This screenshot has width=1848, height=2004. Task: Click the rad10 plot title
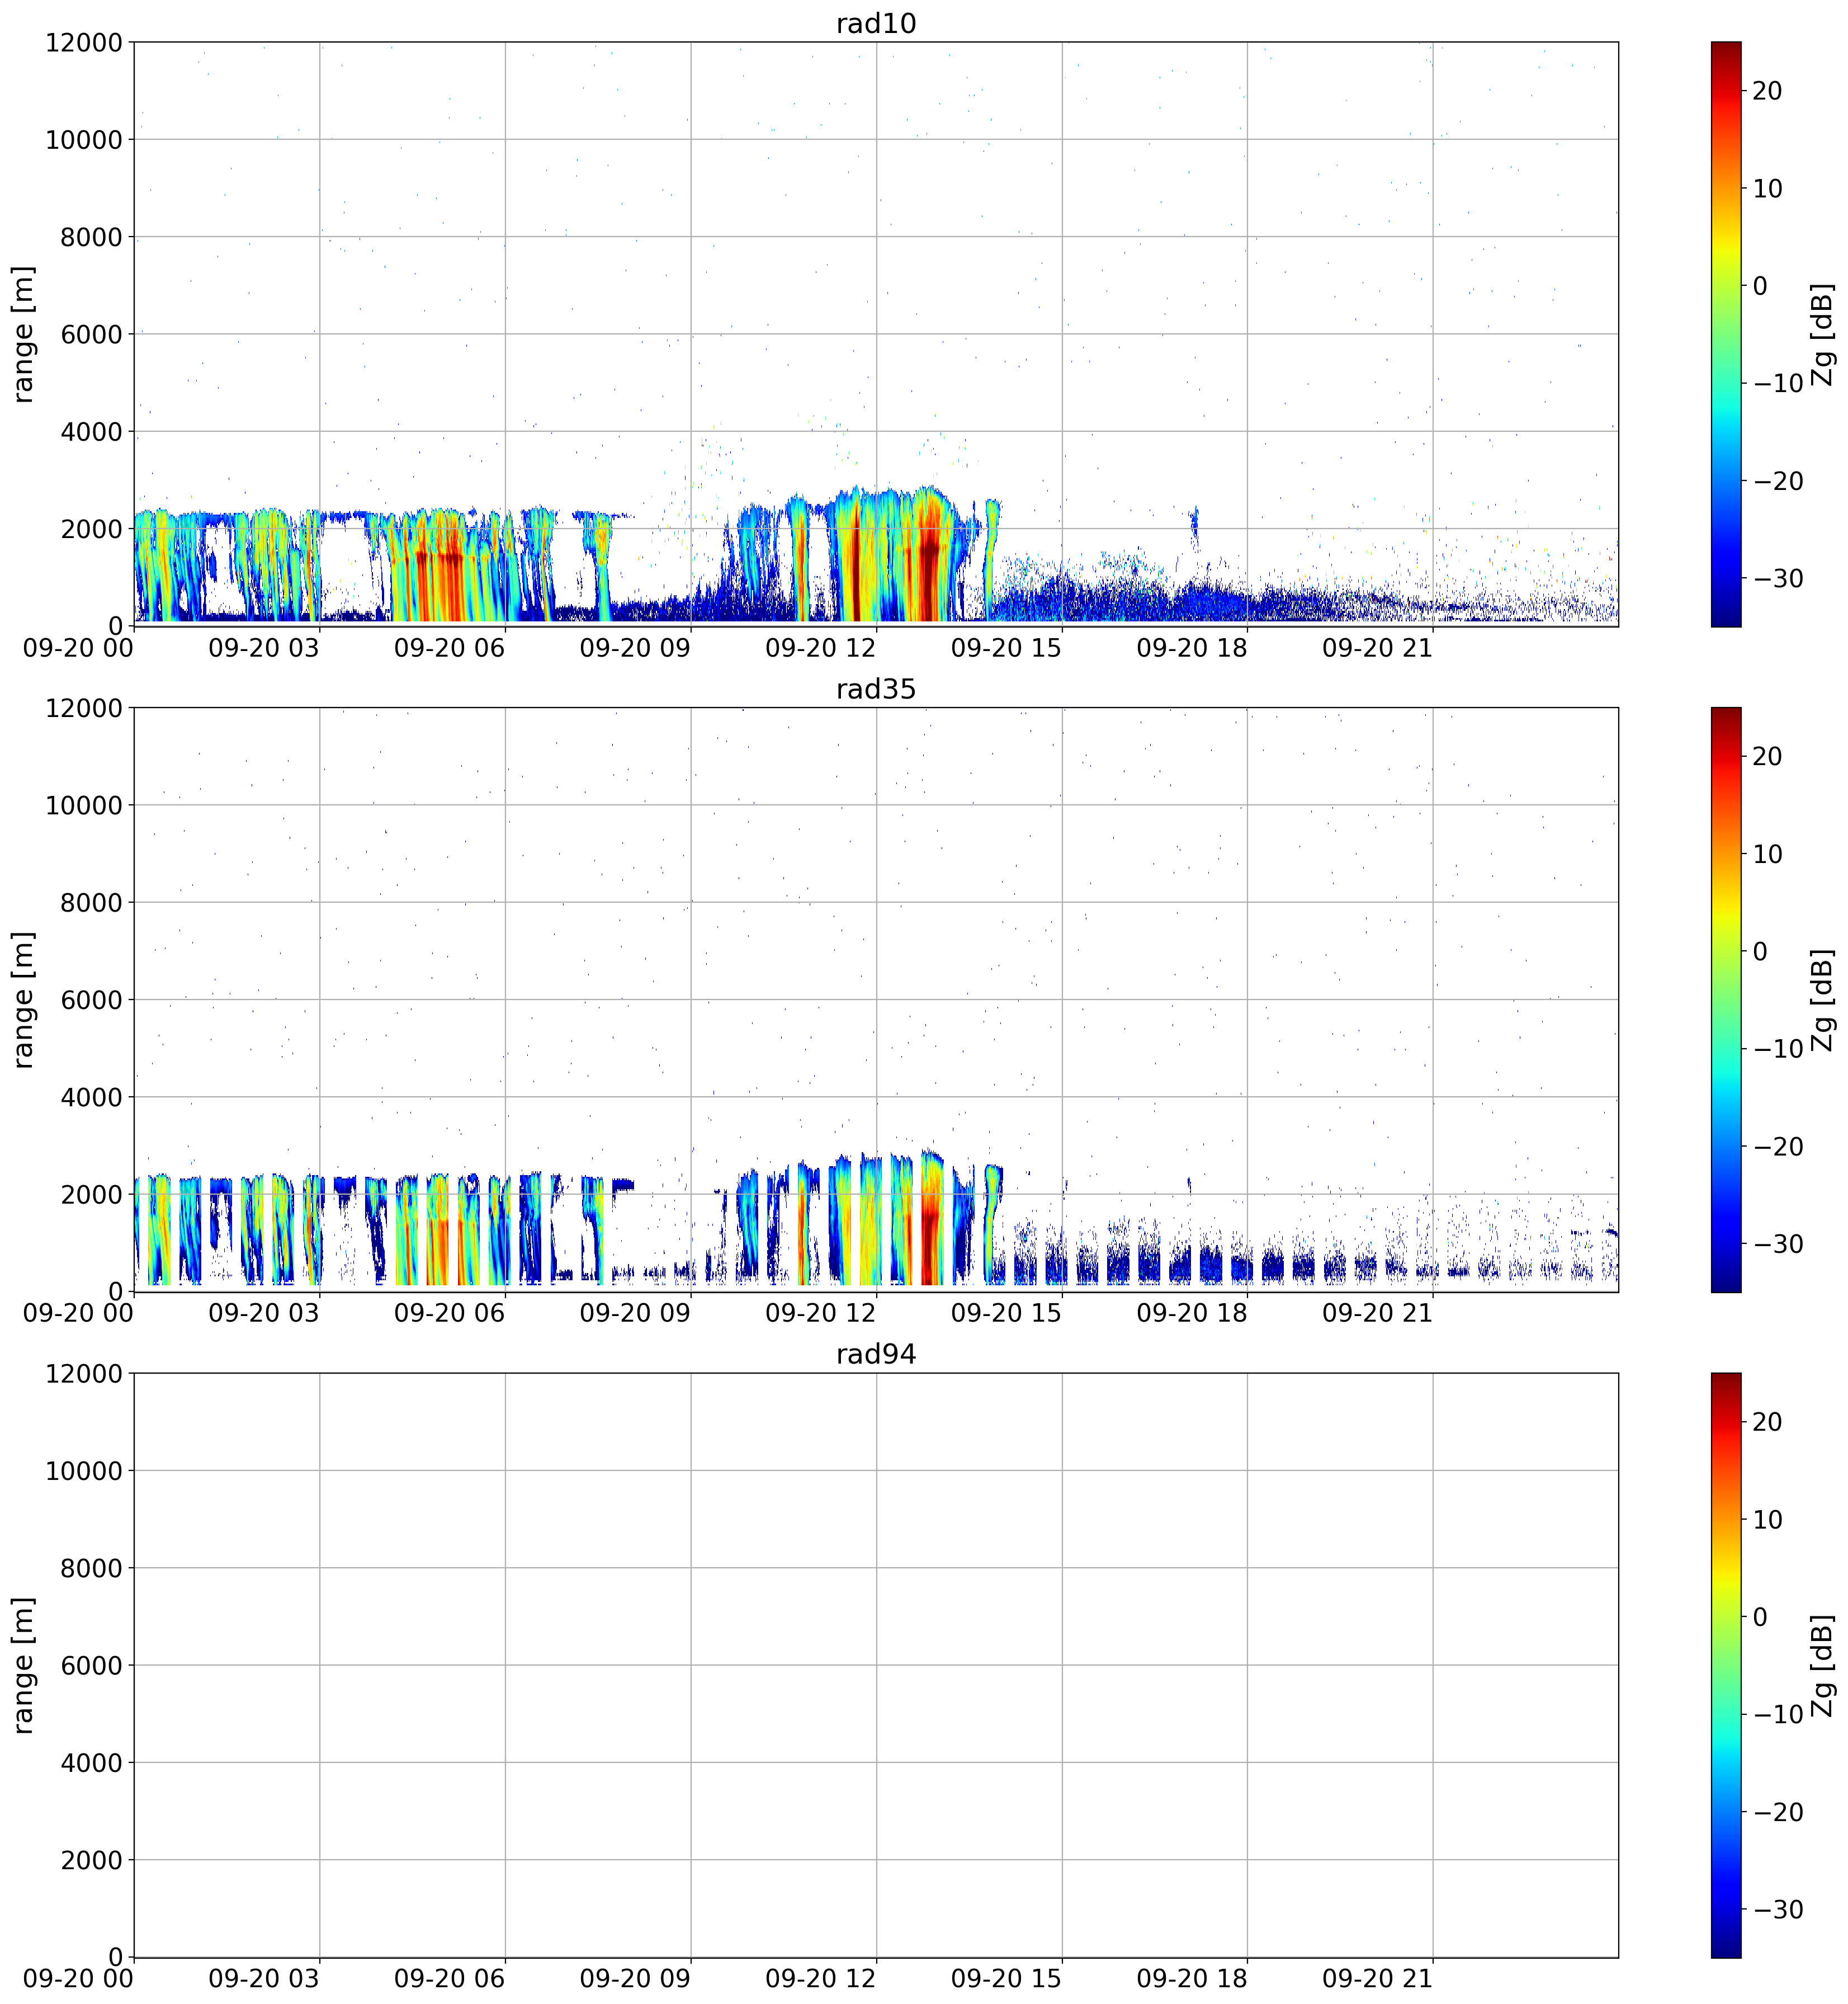[x=876, y=23]
